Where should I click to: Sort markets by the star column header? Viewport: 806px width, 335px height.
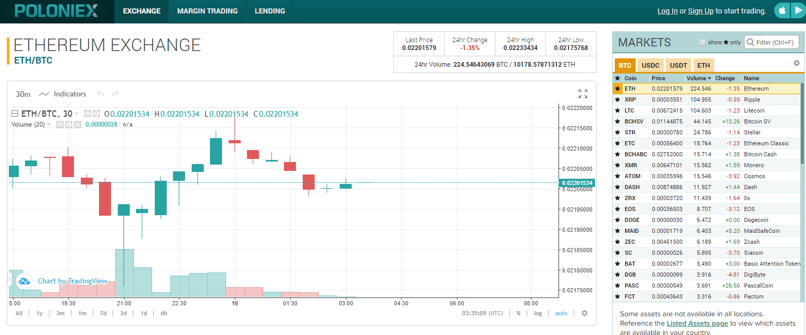(617, 78)
